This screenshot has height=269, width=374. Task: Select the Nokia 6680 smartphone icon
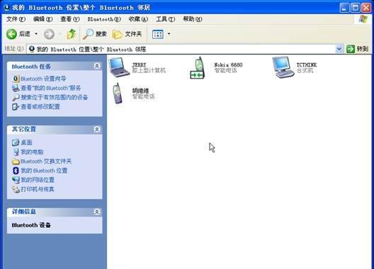pos(198,68)
